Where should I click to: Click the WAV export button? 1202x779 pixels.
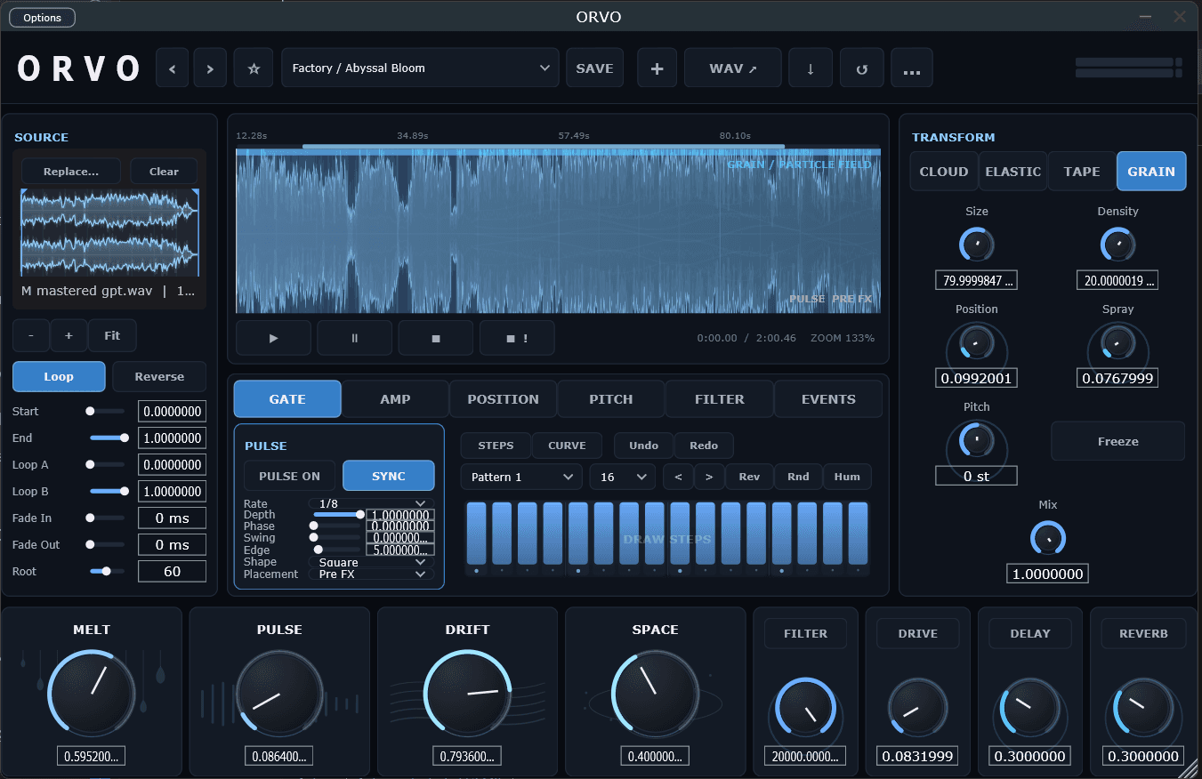[733, 68]
